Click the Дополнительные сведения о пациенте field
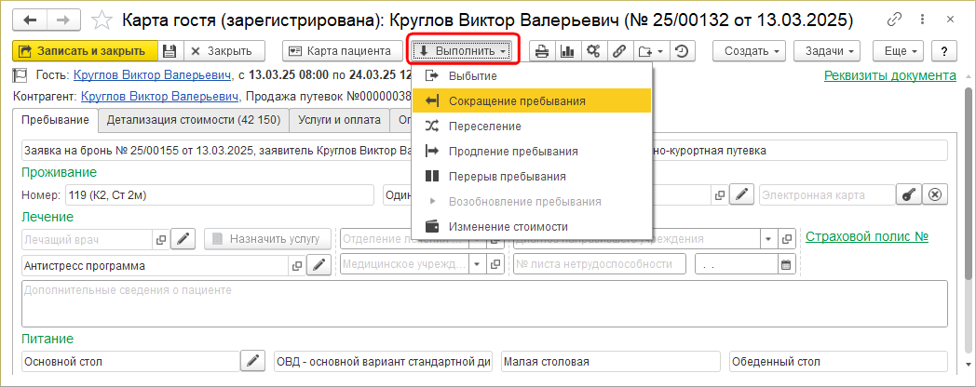This screenshot has height=387, width=976. pyautogui.click(x=483, y=303)
